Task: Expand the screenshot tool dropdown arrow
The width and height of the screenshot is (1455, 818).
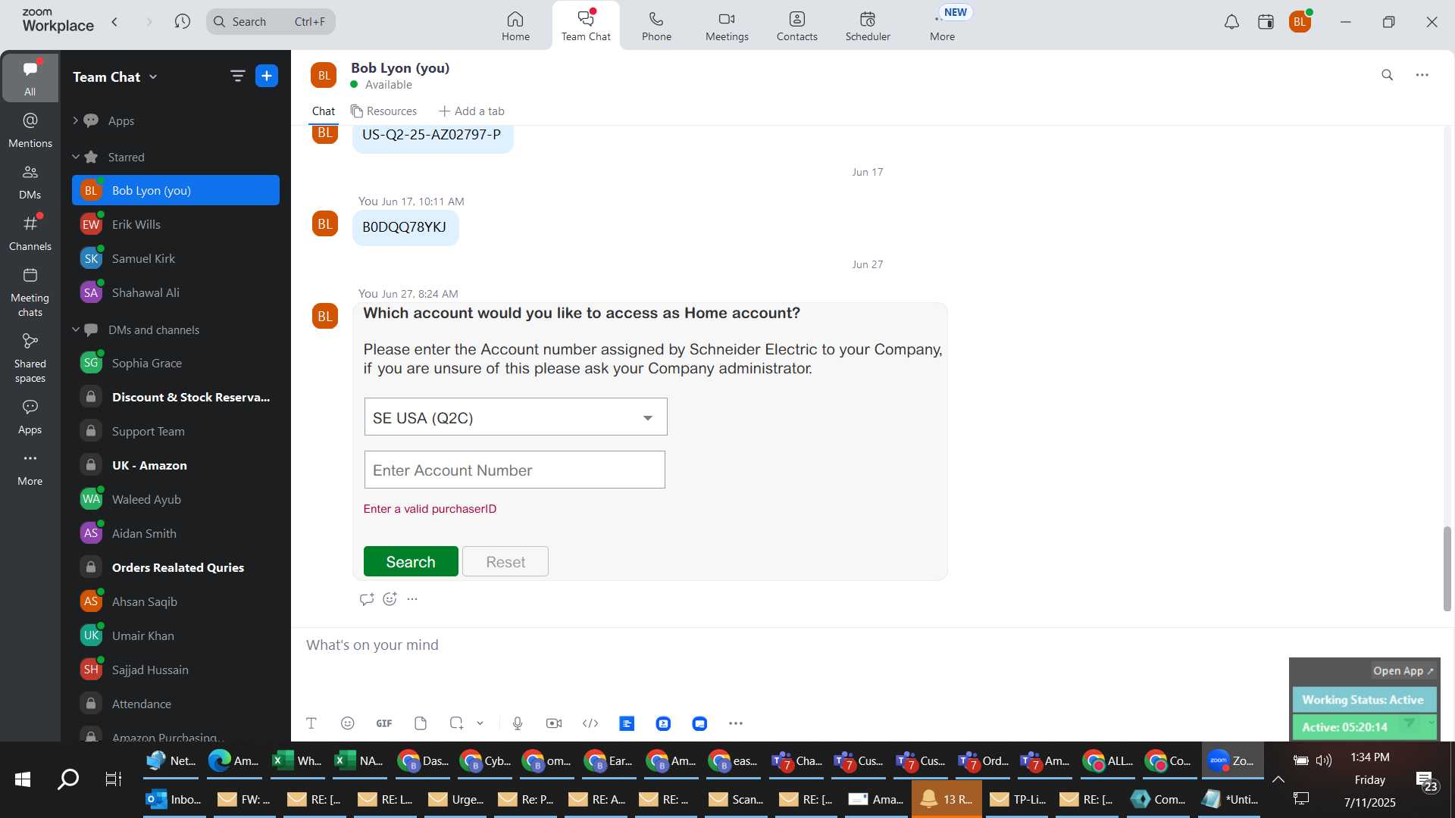Action: click(x=480, y=723)
